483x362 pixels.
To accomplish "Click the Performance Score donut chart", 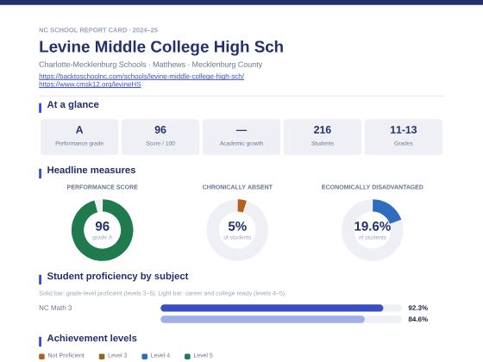I will (103, 230).
